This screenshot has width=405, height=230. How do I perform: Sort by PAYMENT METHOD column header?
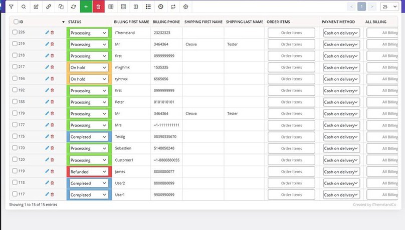point(338,22)
